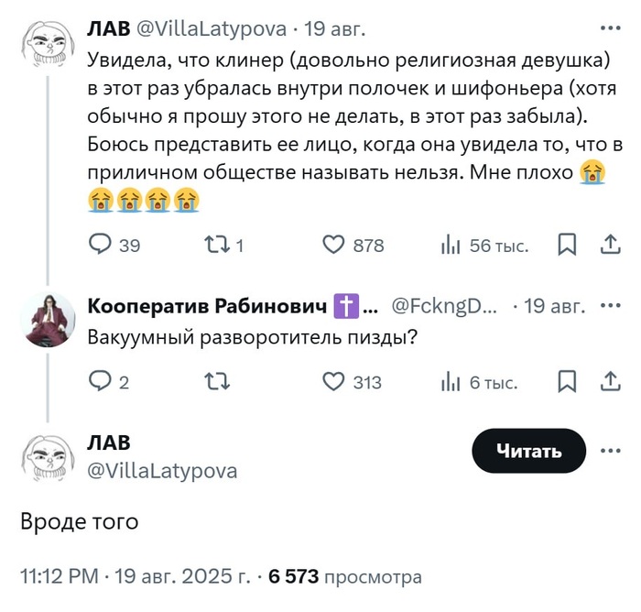Like the reply with 313 likes
This screenshot has width=641, height=612.
click(x=352, y=382)
